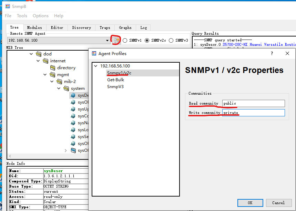Open the Remote SNMP Agent address dropdown
Screen dimensions: 296x211
tap(107, 40)
